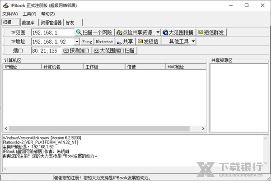Click log line 主用IP地址是: 192.168.1.92

[x=28, y=147]
